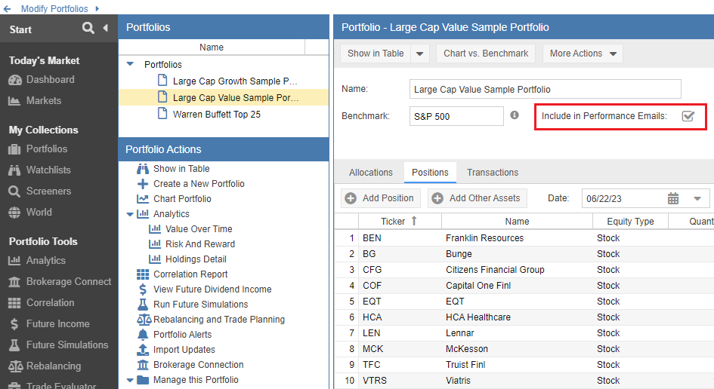Select the BEN Franklin Resources row
Viewport: 714px width, 389px height.
pos(524,238)
